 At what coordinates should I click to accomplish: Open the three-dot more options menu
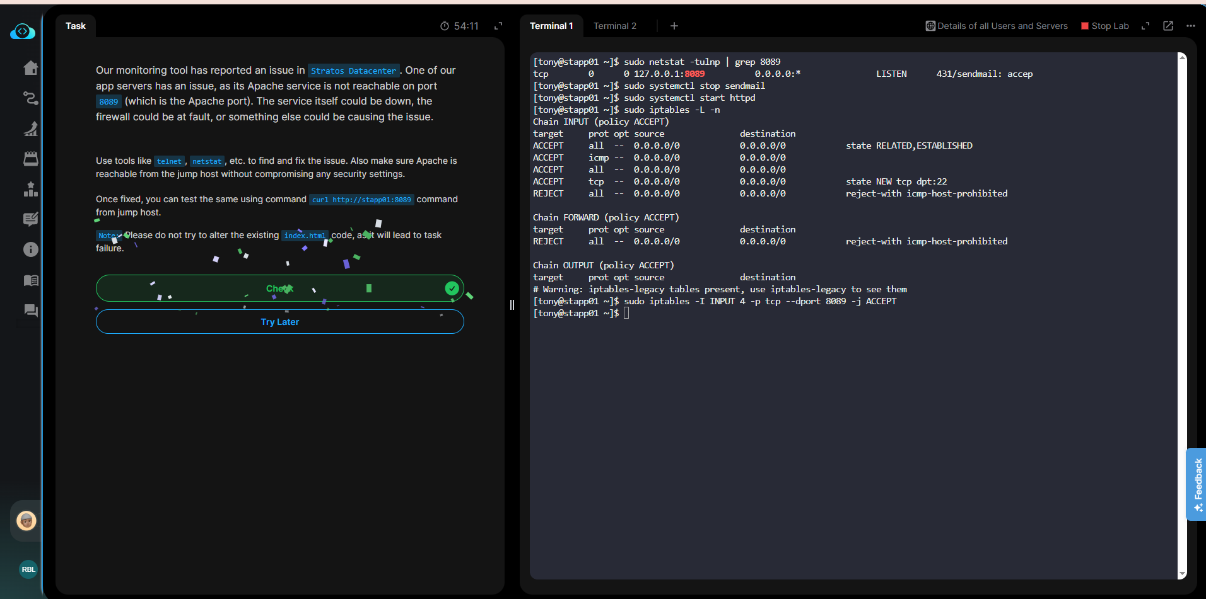pyautogui.click(x=1191, y=26)
